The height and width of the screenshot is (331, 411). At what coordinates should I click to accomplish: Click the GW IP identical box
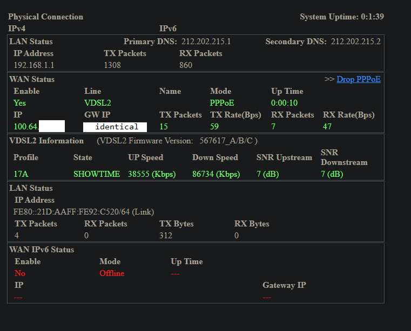click(115, 127)
